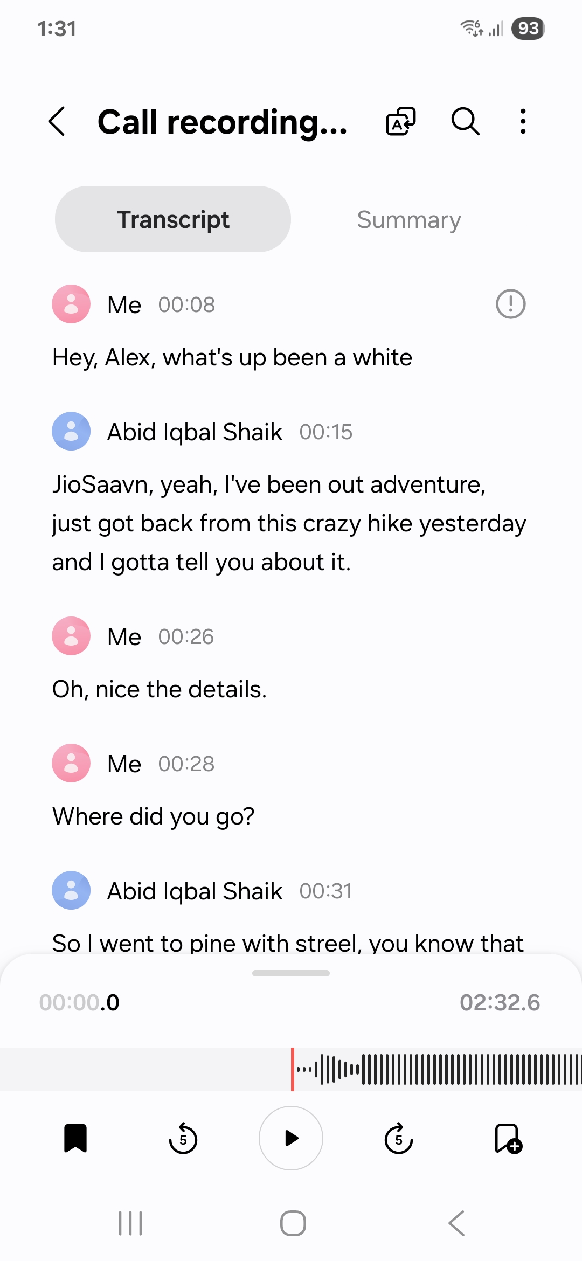Tap the transcript info alert icon
The width and height of the screenshot is (582, 1261).
tap(510, 304)
